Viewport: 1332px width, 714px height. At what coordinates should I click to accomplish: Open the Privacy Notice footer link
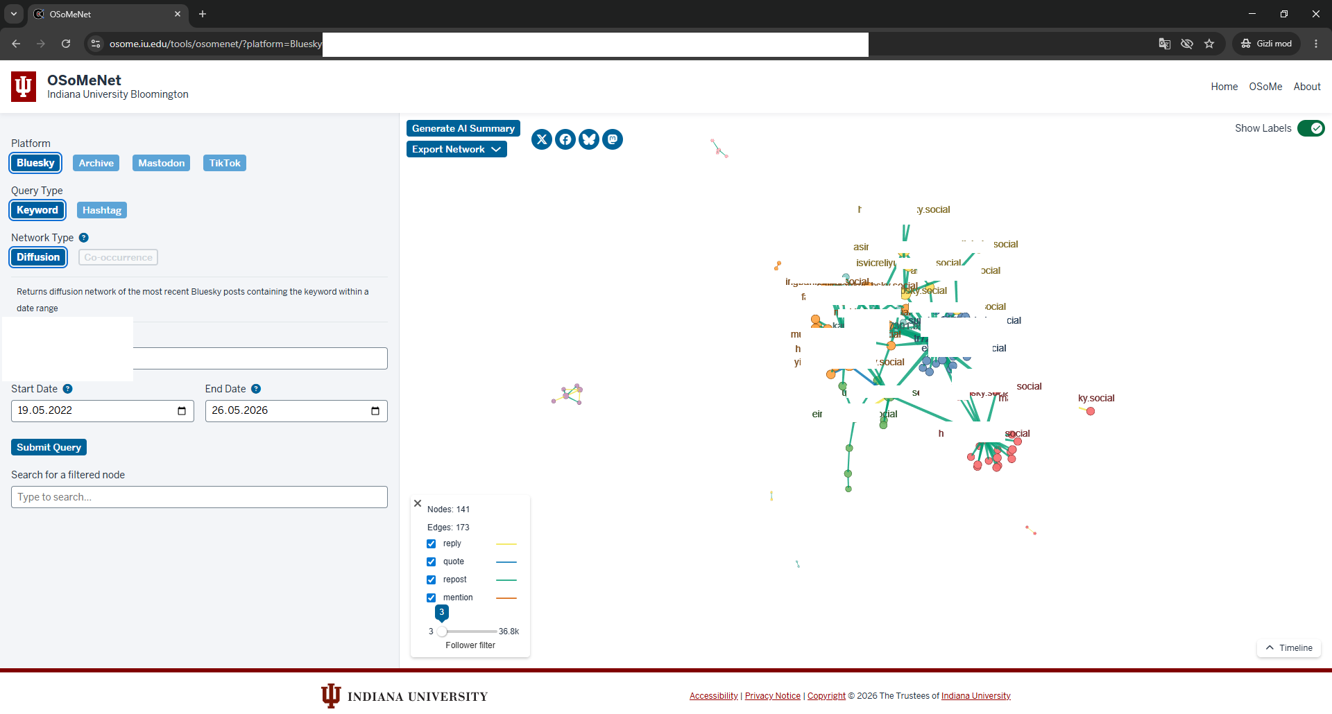pyautogui.click(x=773, y=696)
